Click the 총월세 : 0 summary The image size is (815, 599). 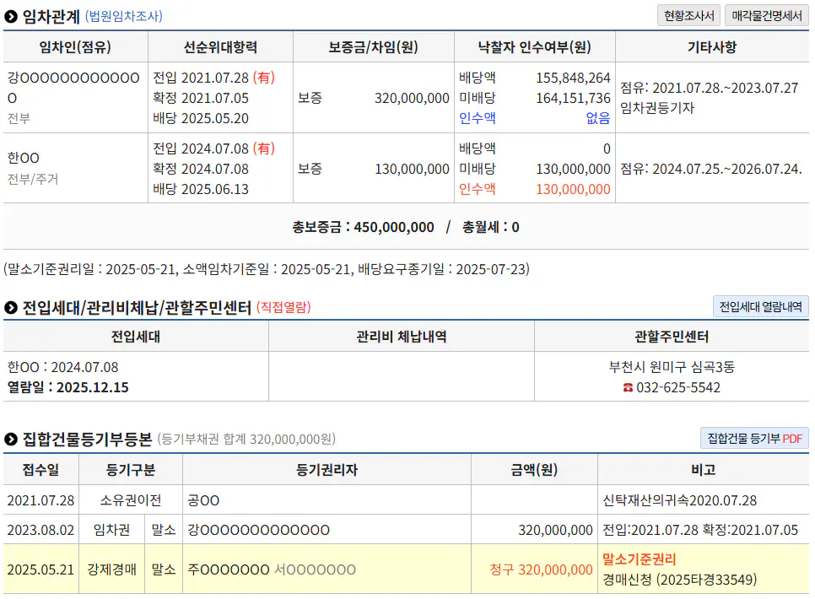491,227
